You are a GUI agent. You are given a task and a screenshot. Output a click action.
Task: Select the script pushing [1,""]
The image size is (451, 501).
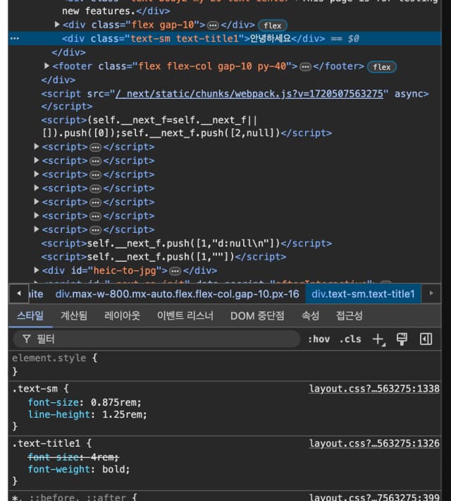coord(163,257)
